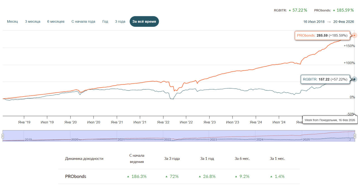
Task: Click the 2024 label in the navigator
Action: tap(260, 139)
